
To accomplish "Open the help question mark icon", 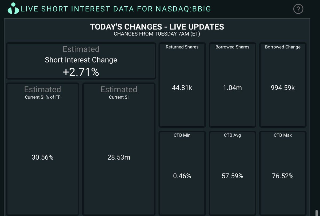I will tap(298, 9).
